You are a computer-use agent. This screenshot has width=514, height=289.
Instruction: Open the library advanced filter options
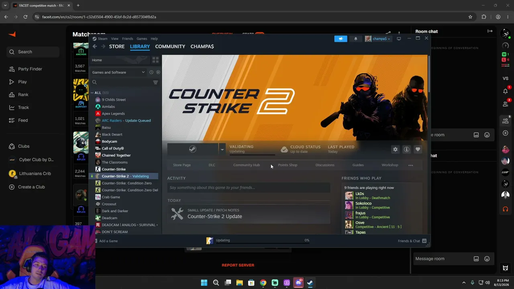(155, 82)
